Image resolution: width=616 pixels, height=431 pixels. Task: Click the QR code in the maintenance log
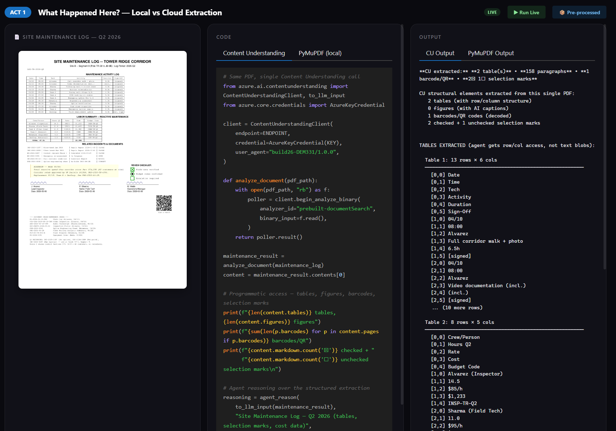pos(164,203)
